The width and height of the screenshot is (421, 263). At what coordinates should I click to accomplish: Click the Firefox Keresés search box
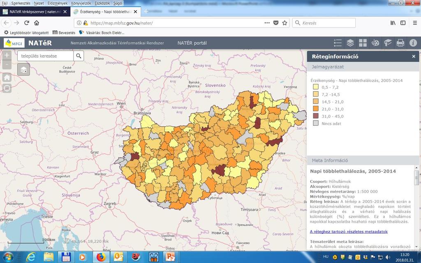tap(324, 23)
